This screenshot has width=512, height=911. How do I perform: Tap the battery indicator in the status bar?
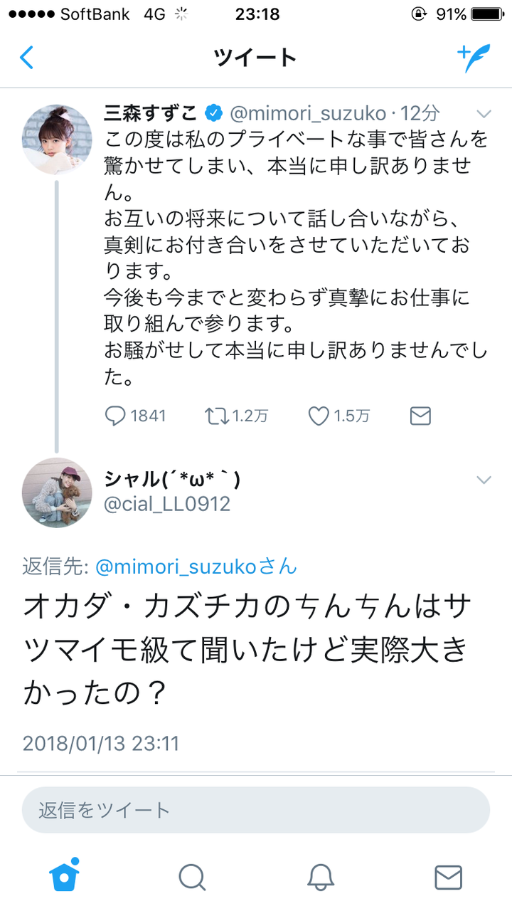(x=487, y=14)
